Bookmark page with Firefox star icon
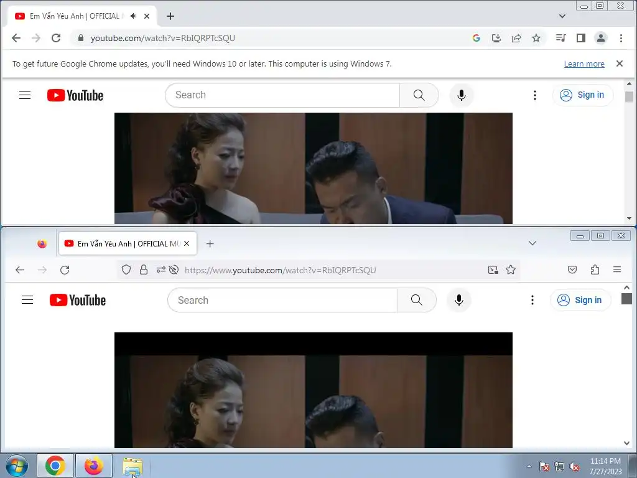 click(511, 269)
